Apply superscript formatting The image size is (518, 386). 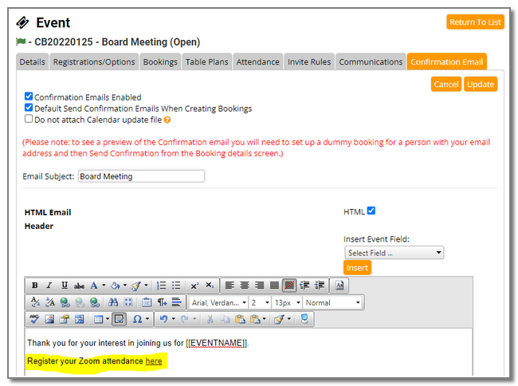(194, 286)
